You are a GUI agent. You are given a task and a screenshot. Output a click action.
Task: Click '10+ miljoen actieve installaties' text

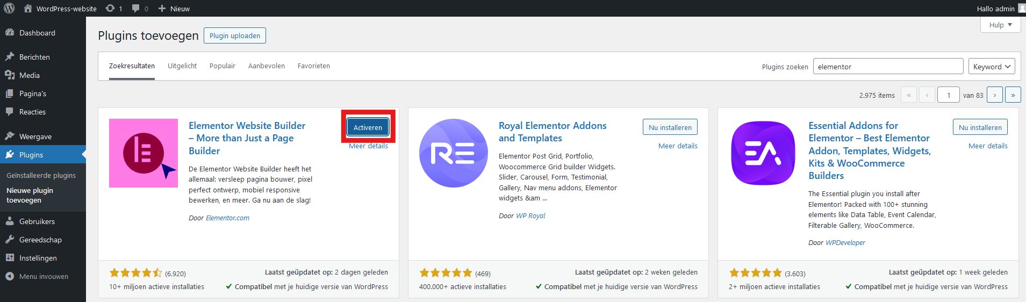coord(157,287)
